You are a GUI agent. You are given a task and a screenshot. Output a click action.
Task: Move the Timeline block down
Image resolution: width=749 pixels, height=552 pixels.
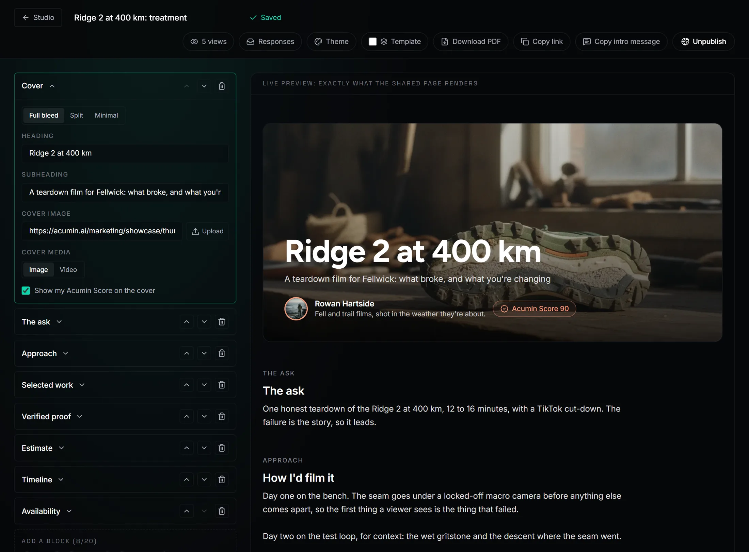point(204,480)
